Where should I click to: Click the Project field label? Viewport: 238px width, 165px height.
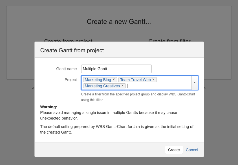(x=70, y=80)
